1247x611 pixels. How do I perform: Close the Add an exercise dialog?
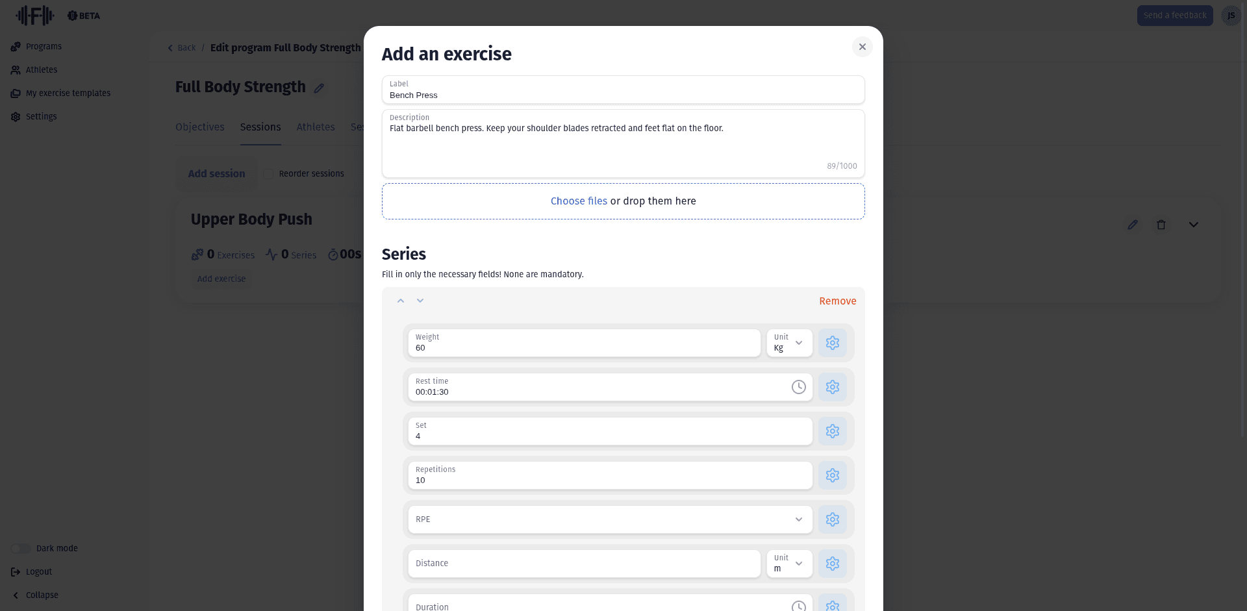tap(862, 47)
